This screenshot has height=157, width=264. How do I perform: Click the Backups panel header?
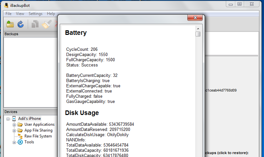[30, 34]
